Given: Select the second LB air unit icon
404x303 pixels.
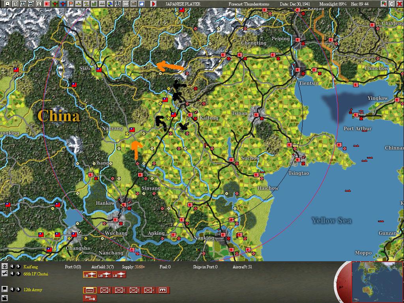Looking at the screenshot, I should (104, 275).
